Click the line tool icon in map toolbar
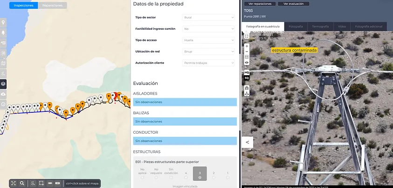The width and height of the screenshot is (393, 188). point(50,183)
